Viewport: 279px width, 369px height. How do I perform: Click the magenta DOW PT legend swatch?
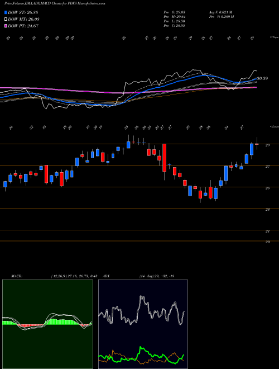(6, 26)
